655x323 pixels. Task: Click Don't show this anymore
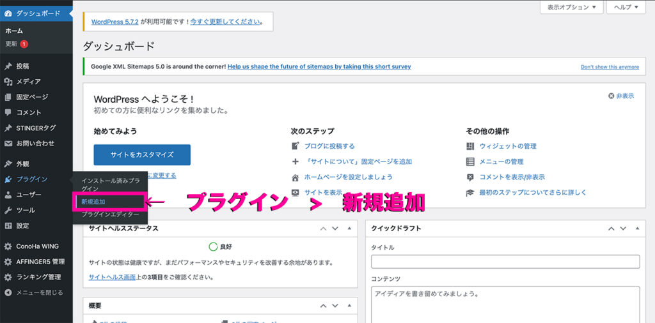coord(610,66)
